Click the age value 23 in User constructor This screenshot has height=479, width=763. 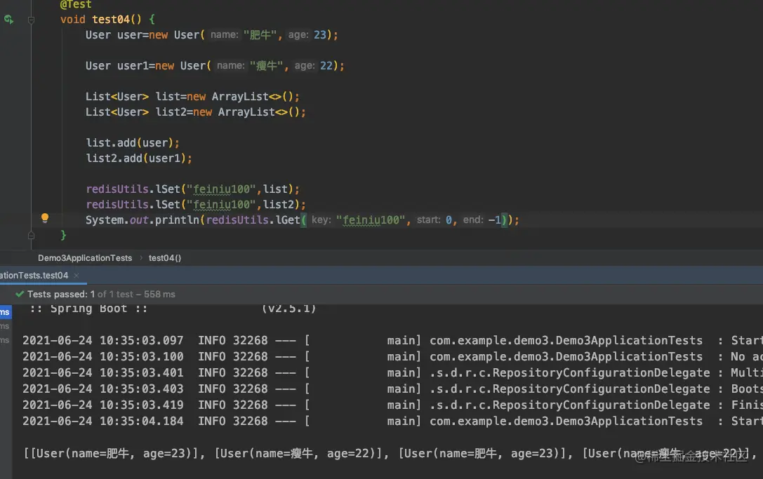[x=319, y=35]
